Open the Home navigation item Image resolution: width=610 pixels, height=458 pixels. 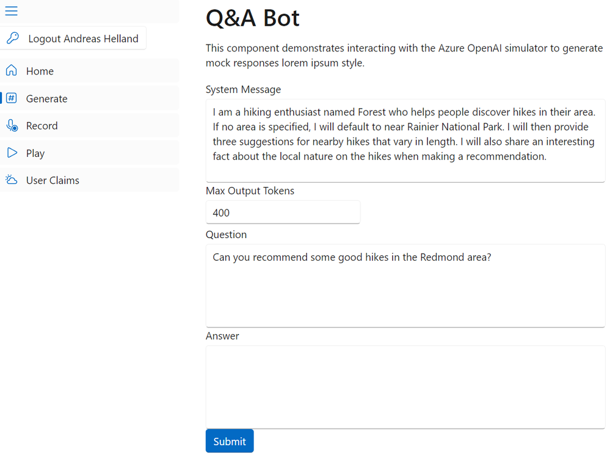coord(40,71)
